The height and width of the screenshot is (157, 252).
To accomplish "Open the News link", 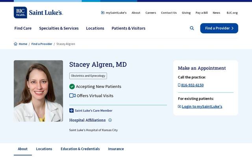I will [x=217, y=13].
